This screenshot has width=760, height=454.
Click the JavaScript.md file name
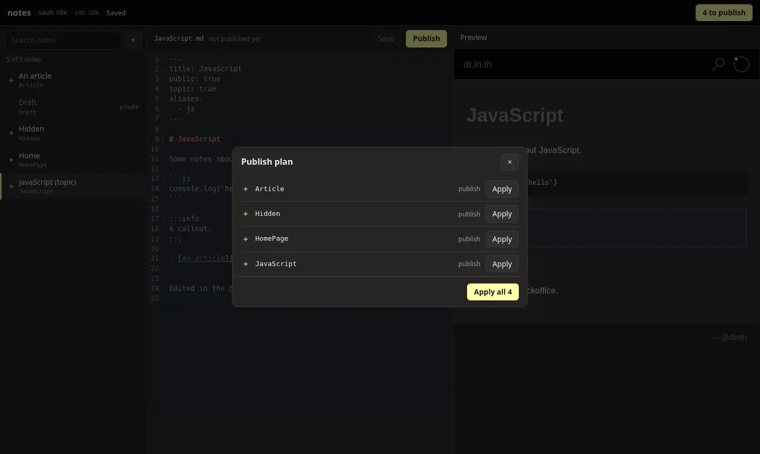(179, 39)
